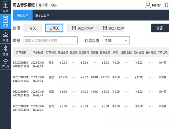Viewport: 172px width, 129px height.
Task: Click the order number input field
Action: coord(50,41)
